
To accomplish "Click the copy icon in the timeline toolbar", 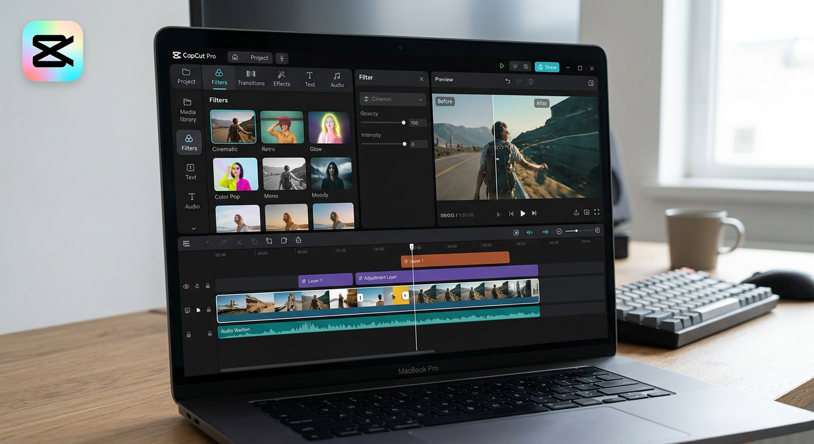I will [x=254, y=241].
